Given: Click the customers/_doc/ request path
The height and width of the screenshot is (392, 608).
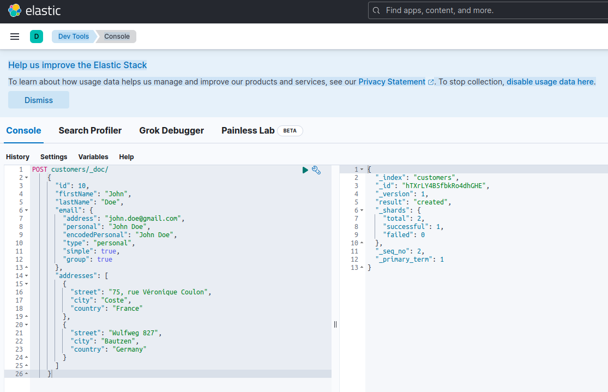Looking at the screenshot, I should pyautogui.click(x=80, y=170).
